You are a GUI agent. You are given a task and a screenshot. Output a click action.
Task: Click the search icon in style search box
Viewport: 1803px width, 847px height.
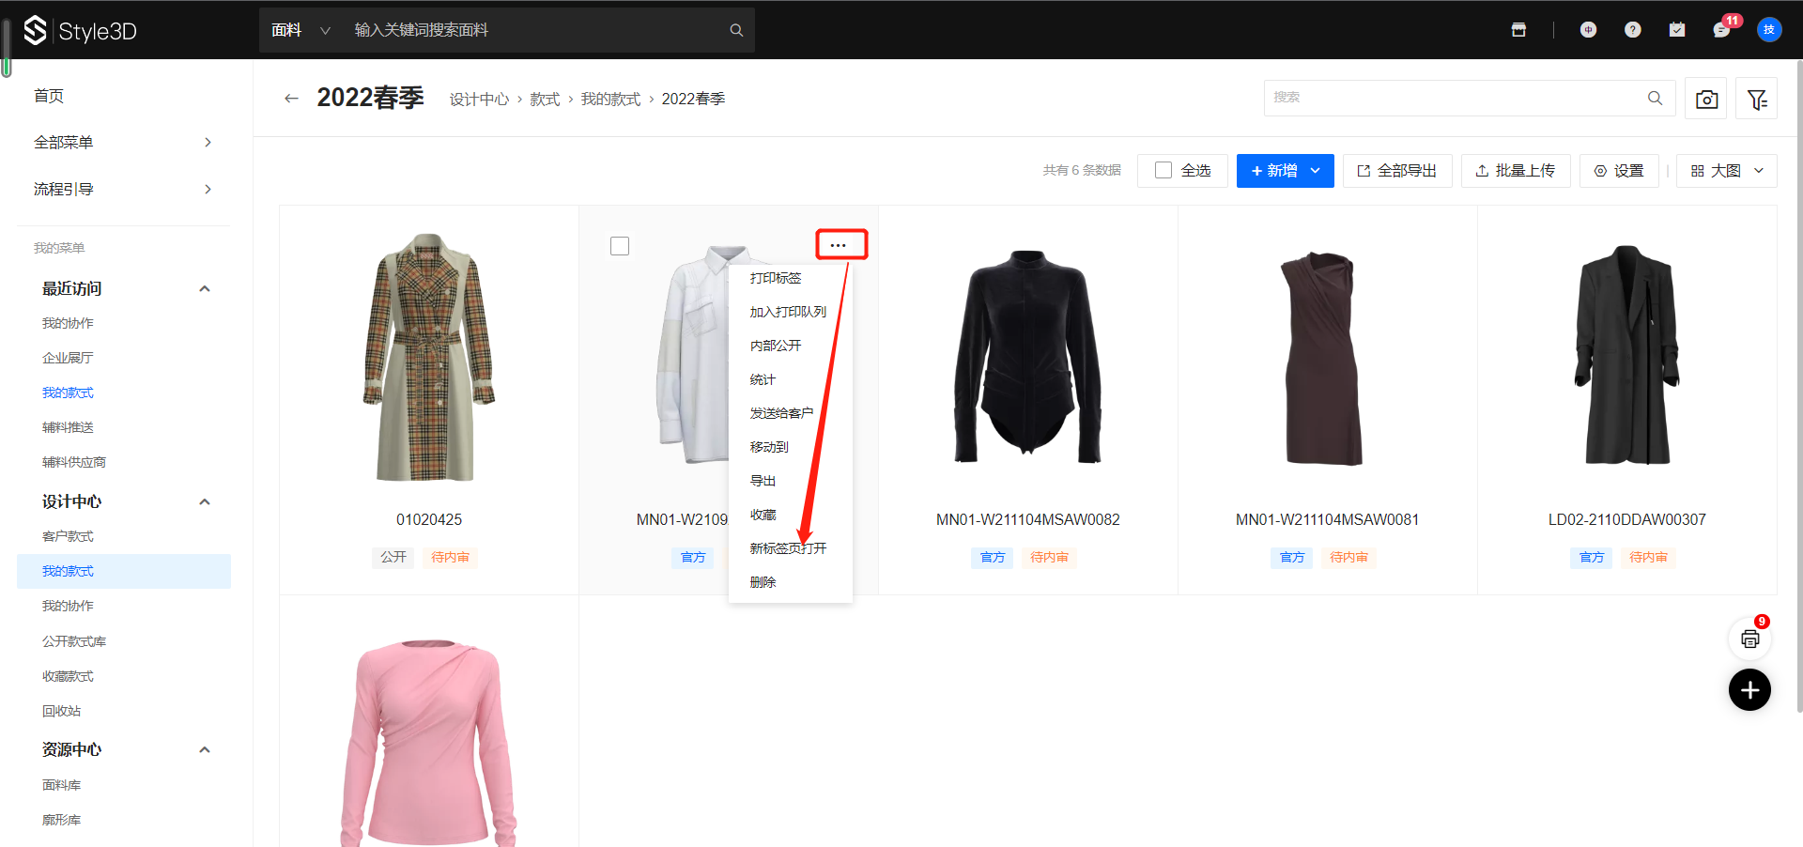click(1655, 98)
